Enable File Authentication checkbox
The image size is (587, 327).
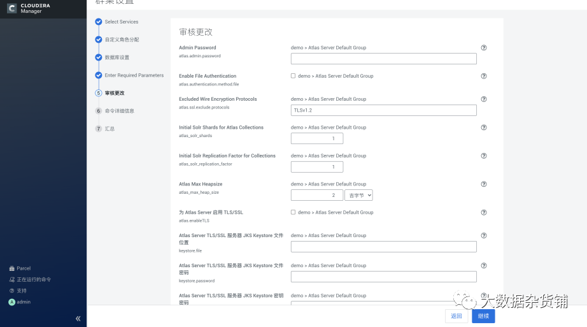pyautogui.click(x=293, y=76)
